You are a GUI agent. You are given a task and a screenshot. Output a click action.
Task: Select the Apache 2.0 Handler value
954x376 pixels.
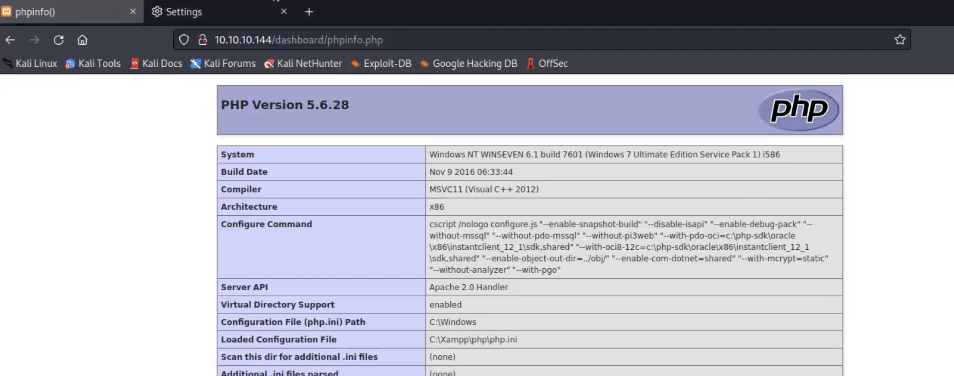click(469, 287)
